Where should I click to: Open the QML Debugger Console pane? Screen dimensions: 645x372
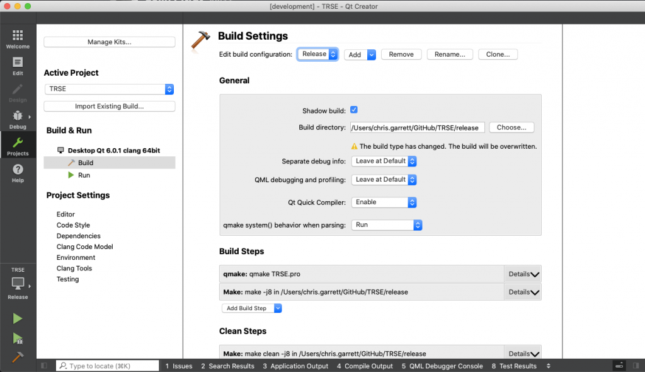tap(442, 366)
